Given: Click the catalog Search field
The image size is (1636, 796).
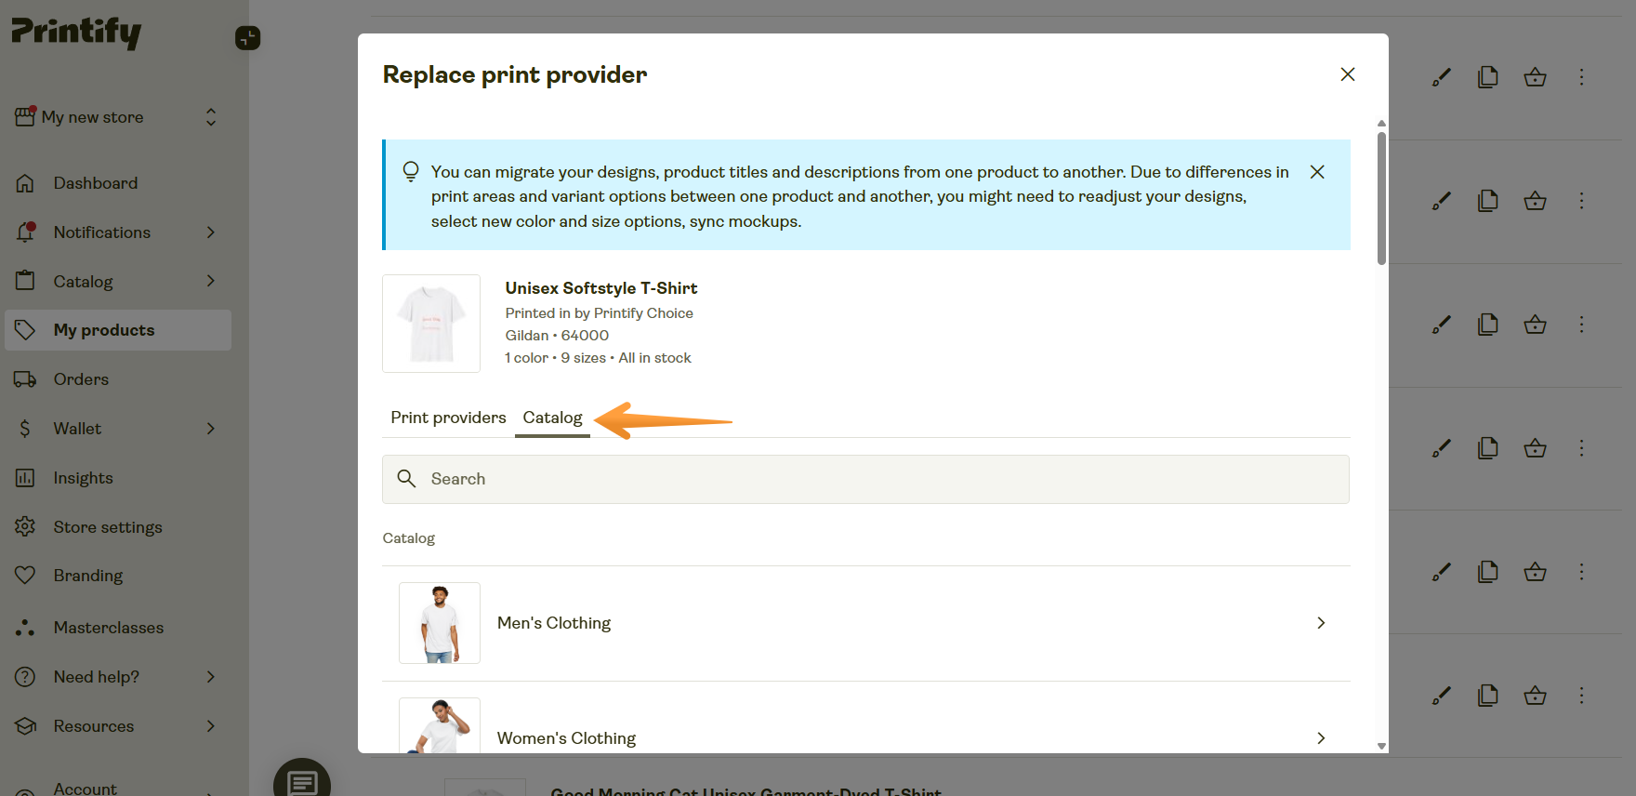Looking at the screenshot, I should click(865, 479).
